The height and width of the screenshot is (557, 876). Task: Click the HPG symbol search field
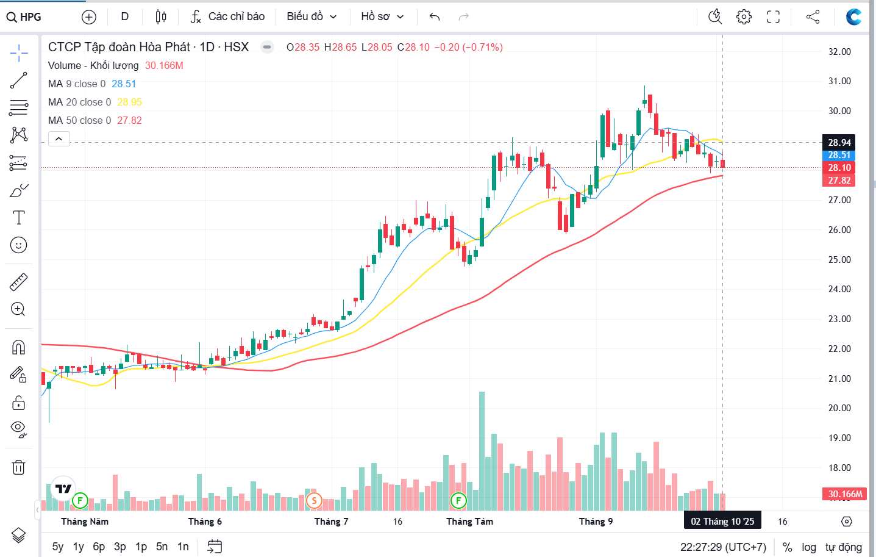[24, 16]
